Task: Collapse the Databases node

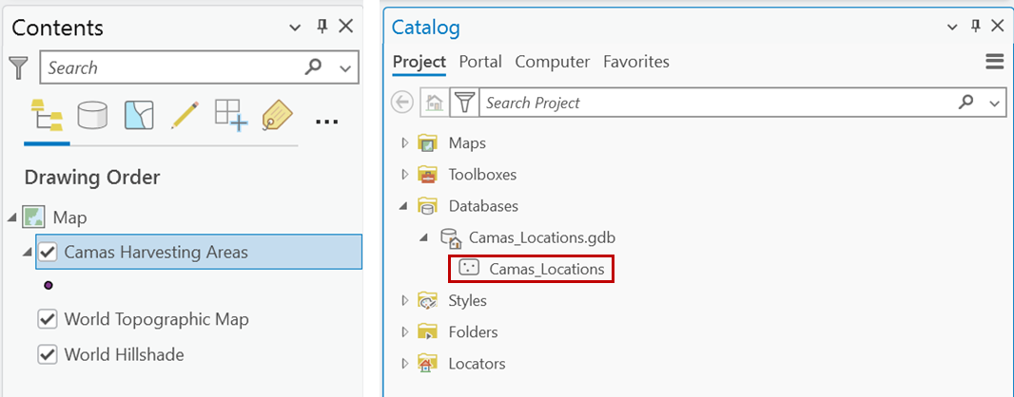Action: pyautogui.click(x=405, y=206)
